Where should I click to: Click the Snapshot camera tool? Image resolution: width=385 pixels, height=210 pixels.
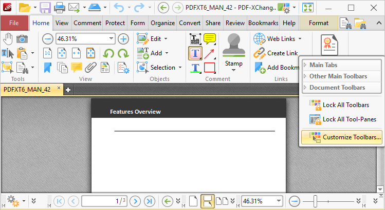[x=22, y=39]
